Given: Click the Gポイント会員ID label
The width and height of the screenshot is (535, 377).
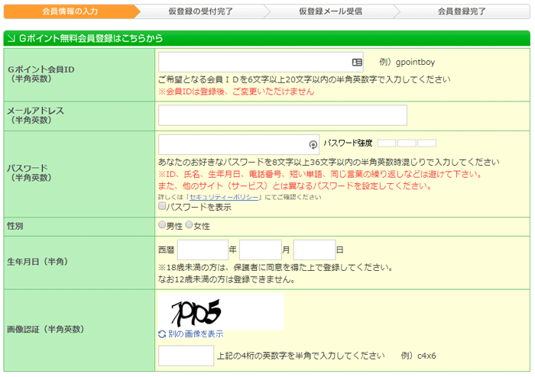Looking at the screenshot, I should point(41,69).
